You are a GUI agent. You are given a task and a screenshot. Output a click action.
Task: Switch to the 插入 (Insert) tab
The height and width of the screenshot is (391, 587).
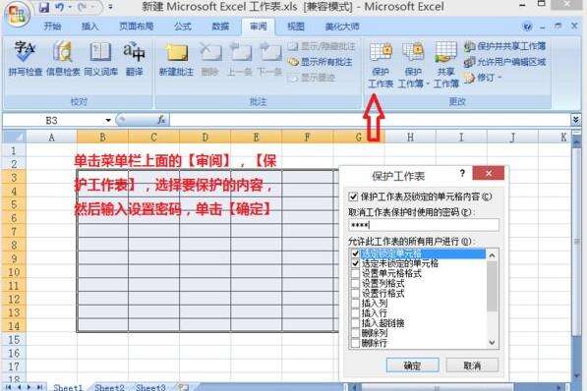tap(89, 27)
